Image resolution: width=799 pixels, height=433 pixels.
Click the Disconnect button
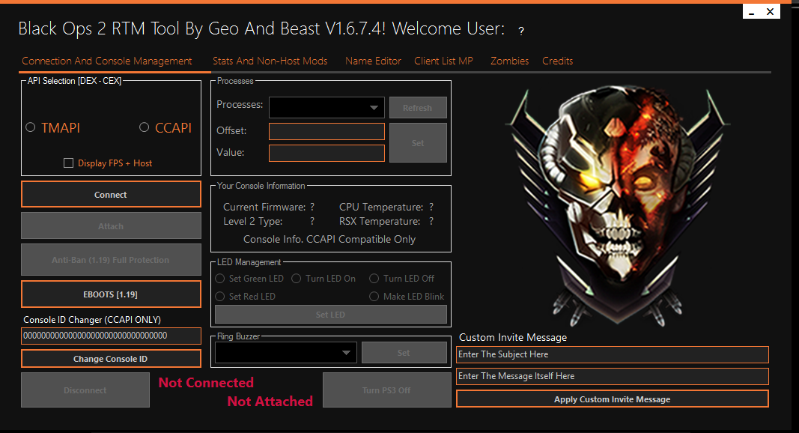(85, 390)
